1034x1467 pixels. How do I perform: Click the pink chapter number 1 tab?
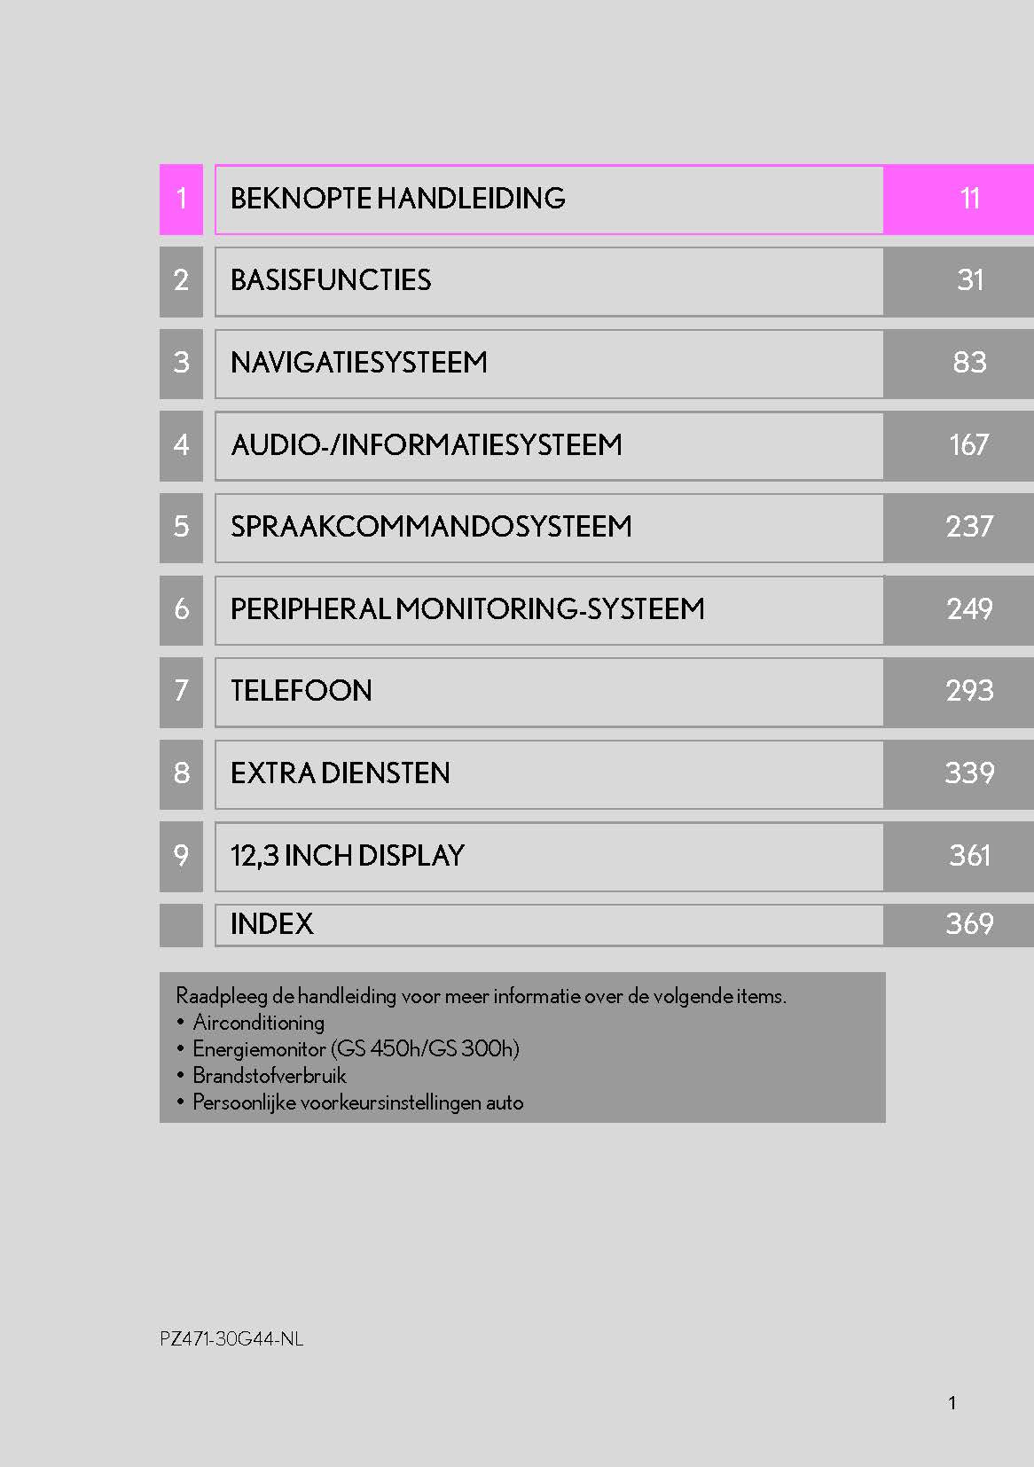coord(181,199)
